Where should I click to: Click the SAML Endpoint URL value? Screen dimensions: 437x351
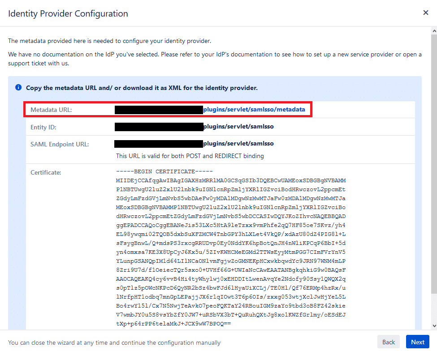pos(238,144)
